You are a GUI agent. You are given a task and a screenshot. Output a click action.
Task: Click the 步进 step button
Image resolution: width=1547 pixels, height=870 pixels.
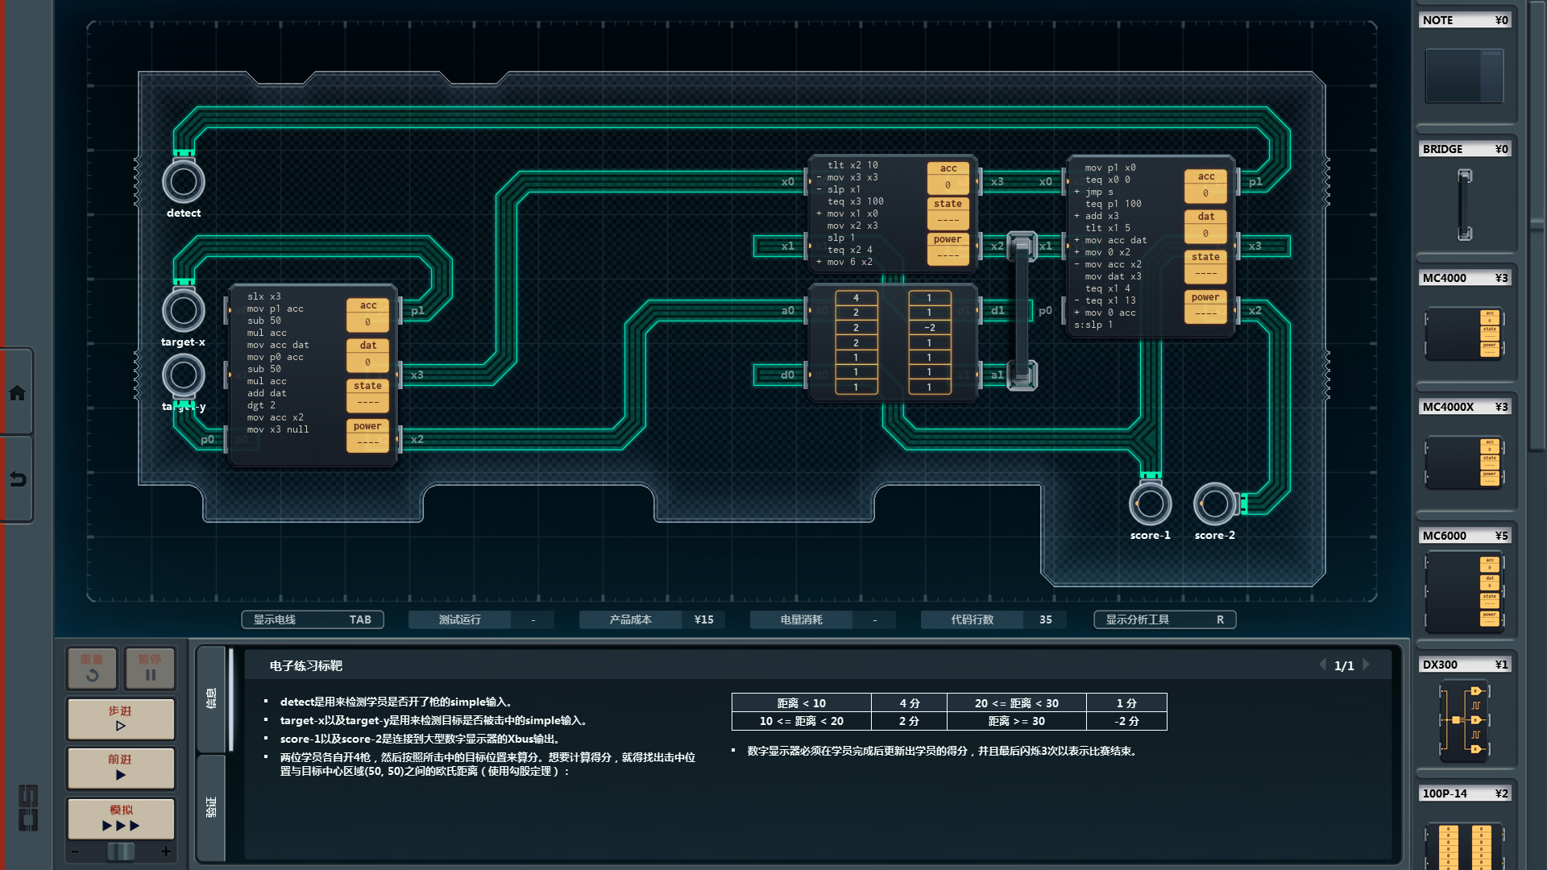(x=121, y=719)
